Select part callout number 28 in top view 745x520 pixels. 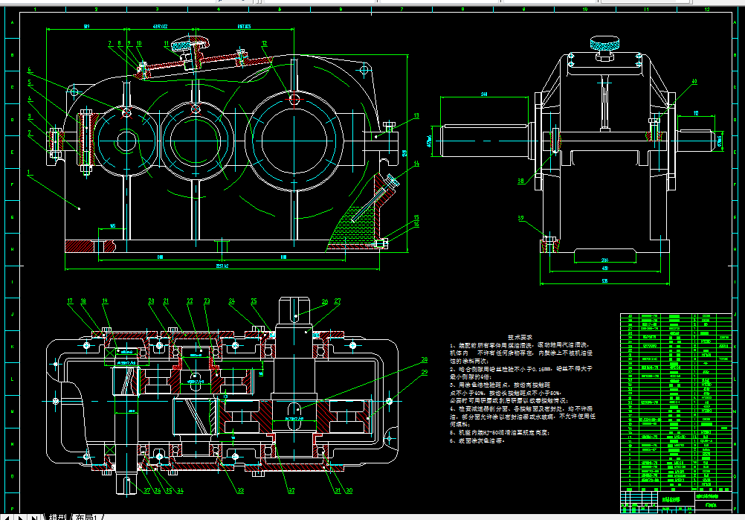click(x=425, y=360)
